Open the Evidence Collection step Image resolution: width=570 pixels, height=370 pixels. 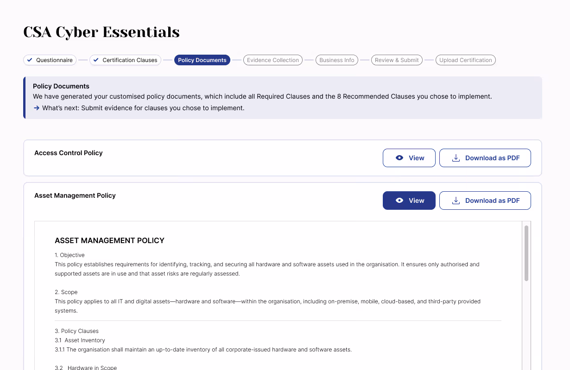[273, 60]
